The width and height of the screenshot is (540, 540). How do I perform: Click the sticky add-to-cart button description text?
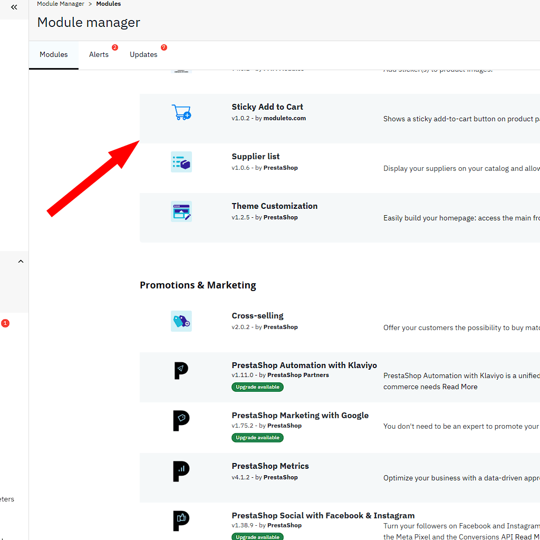click(x=461, y=119)
